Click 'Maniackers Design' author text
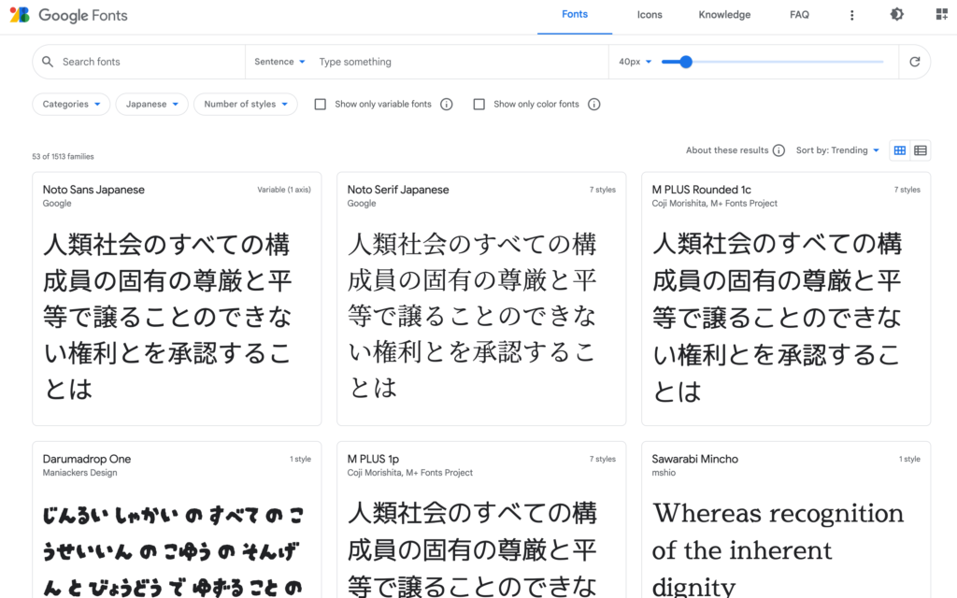The image size is (957, 598). click(x=80, y=473)
